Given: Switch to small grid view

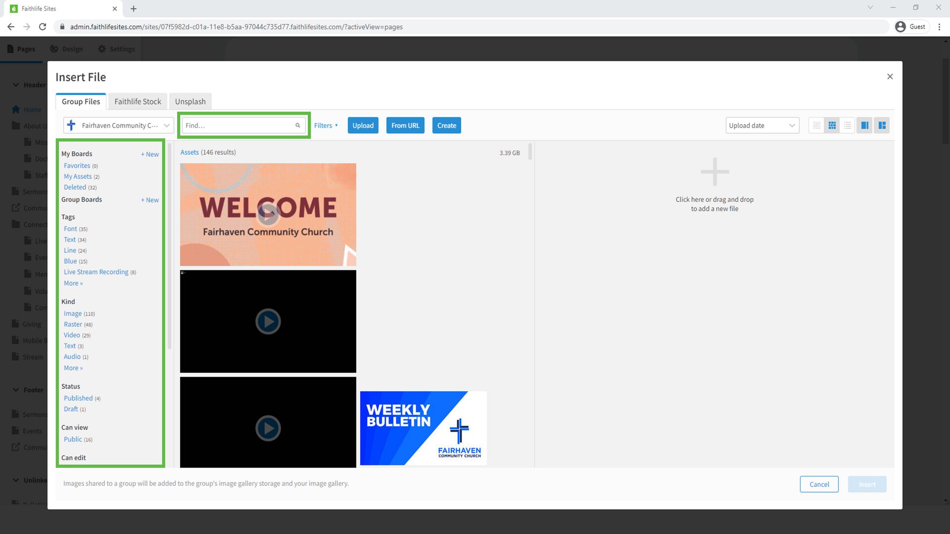Looking at the screenshot, I should pos(817,126).
